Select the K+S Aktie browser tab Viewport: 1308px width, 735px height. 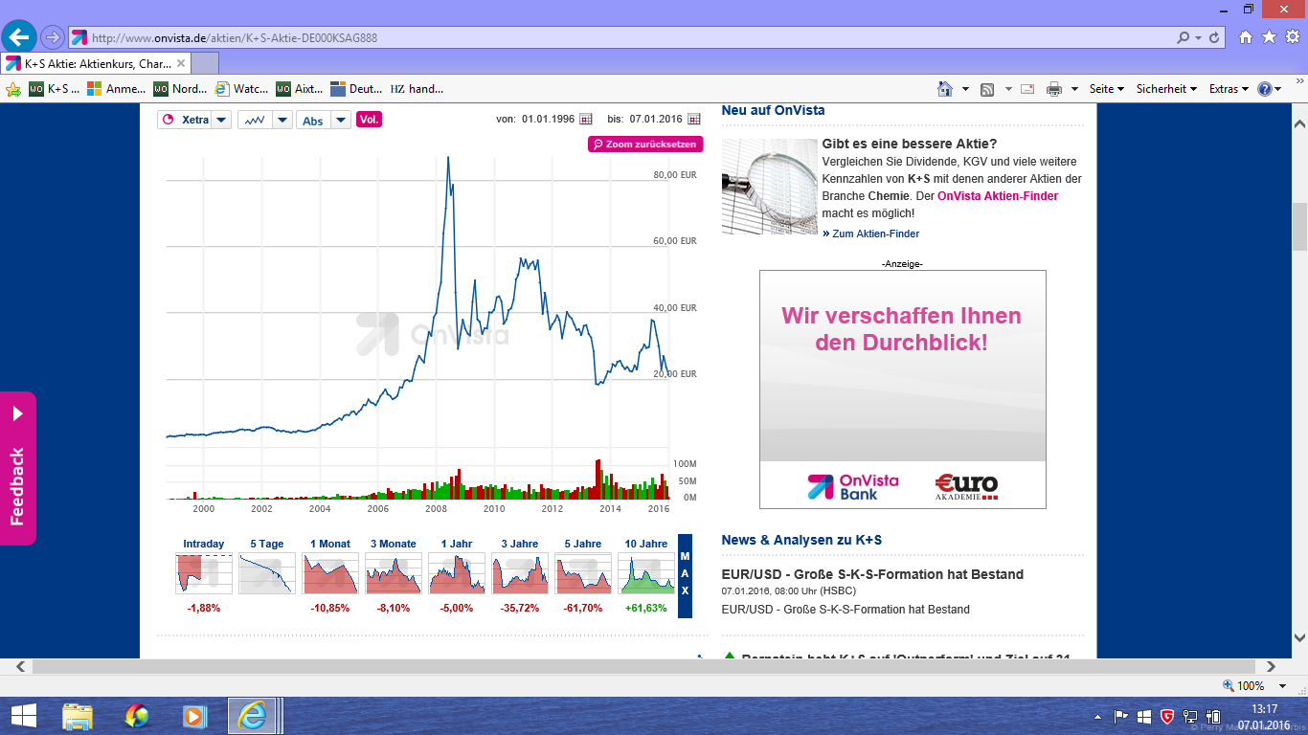[x=96, y=63]
